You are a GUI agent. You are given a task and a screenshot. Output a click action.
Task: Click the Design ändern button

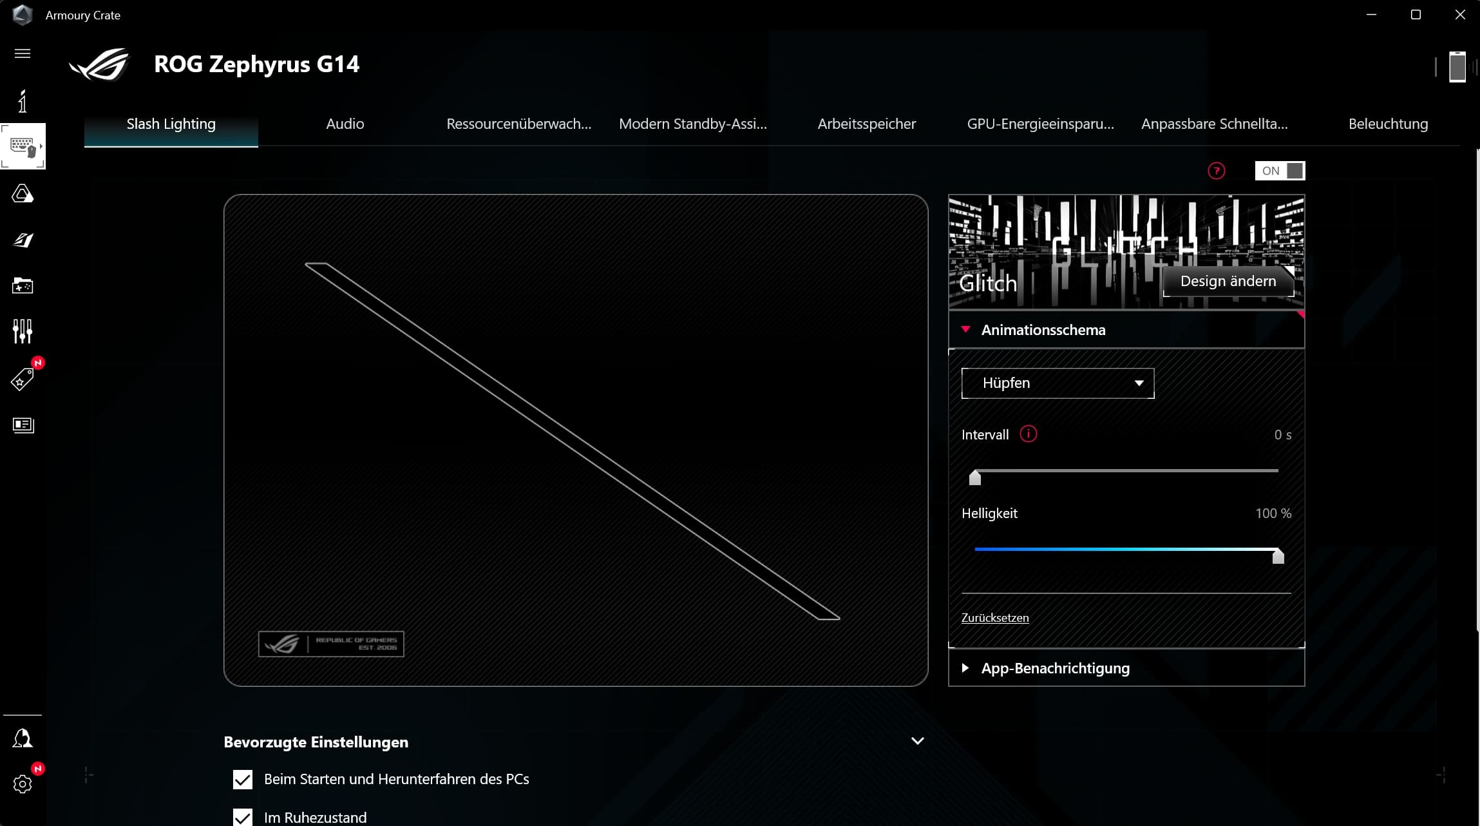pyautogui.click(x=1228, y=282)
